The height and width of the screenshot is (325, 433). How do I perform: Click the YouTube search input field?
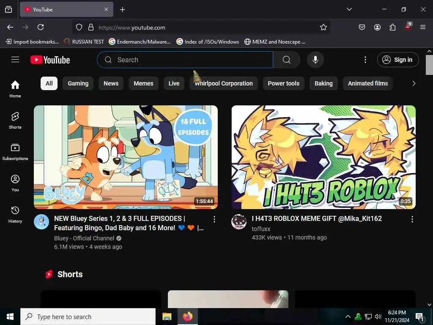click(x=185, y=60)
